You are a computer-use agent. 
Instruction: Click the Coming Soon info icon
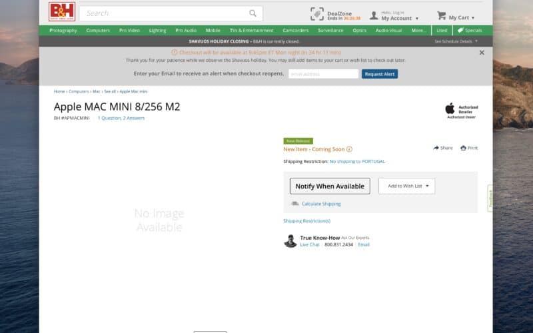coord(349,149)
